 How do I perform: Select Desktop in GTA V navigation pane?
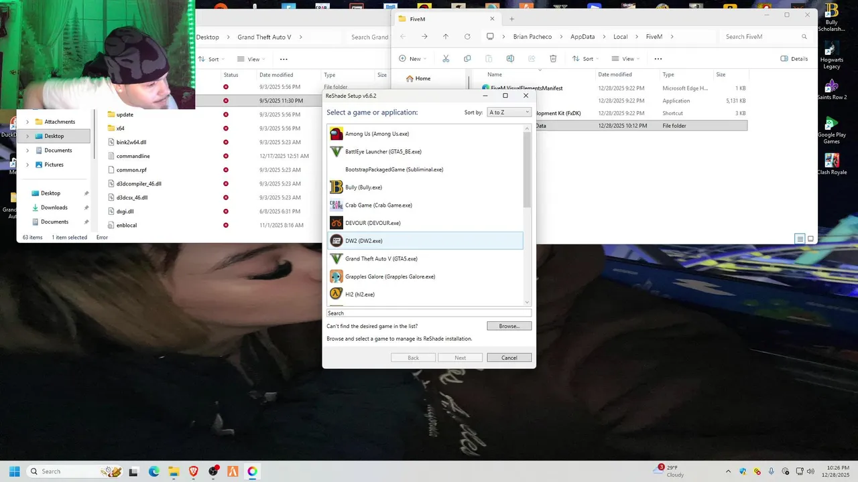(x=54, y=136)
